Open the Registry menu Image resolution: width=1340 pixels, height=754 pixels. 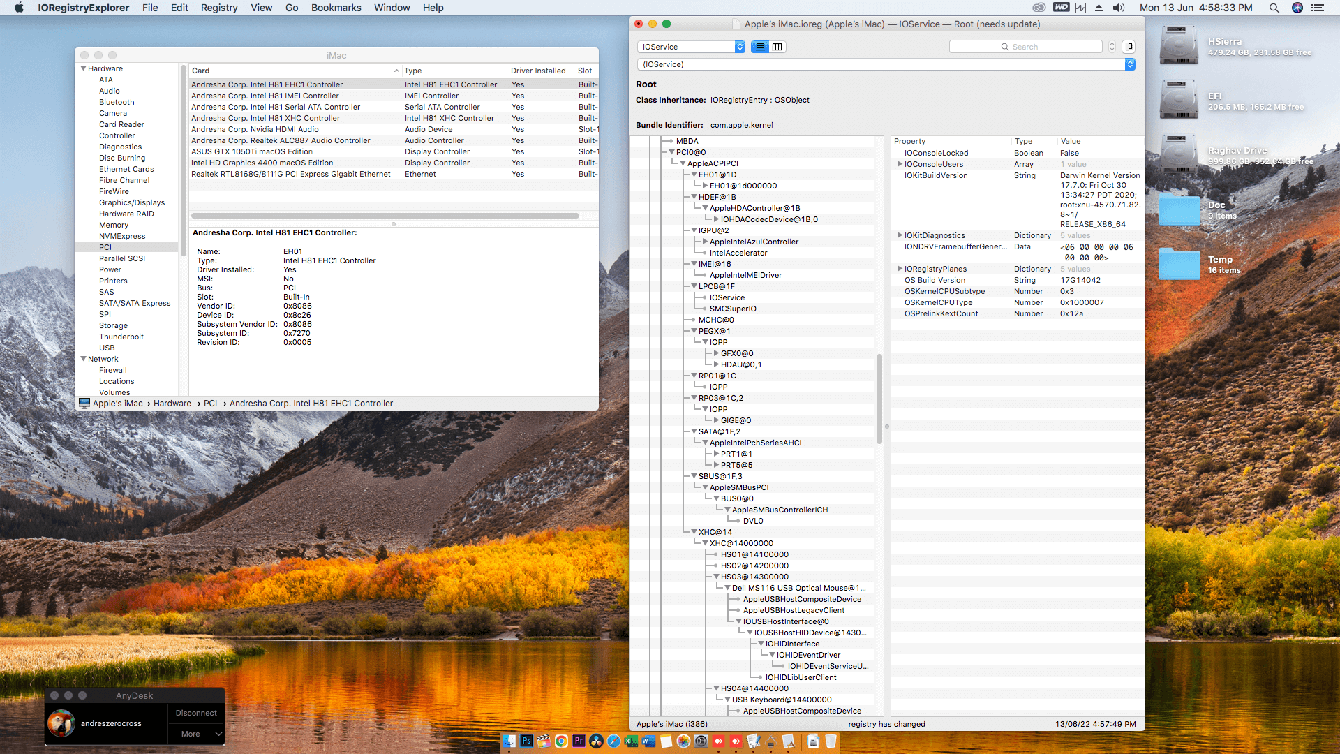point(219,8)
